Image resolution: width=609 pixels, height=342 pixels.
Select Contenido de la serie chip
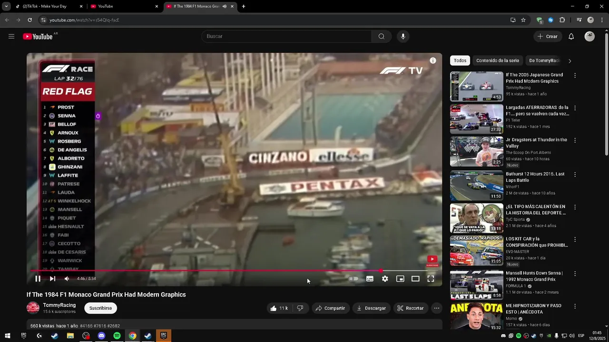click(x=498, y=60)
